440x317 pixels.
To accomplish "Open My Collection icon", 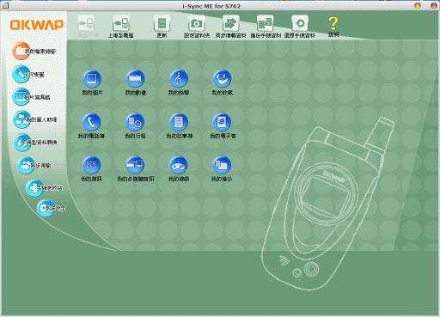I will (x=222, y=78).
